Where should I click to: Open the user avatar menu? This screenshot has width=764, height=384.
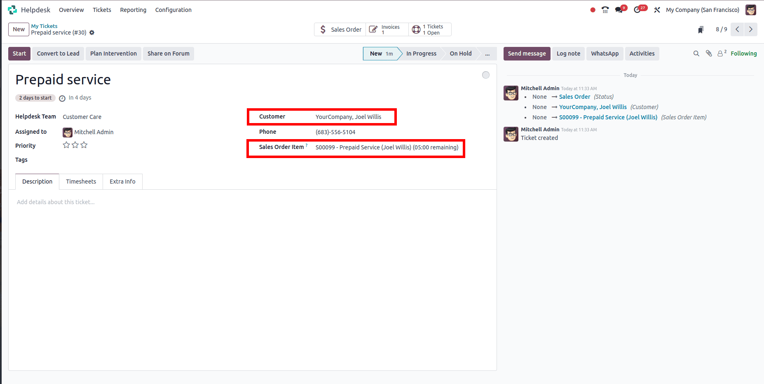(751, 9)
